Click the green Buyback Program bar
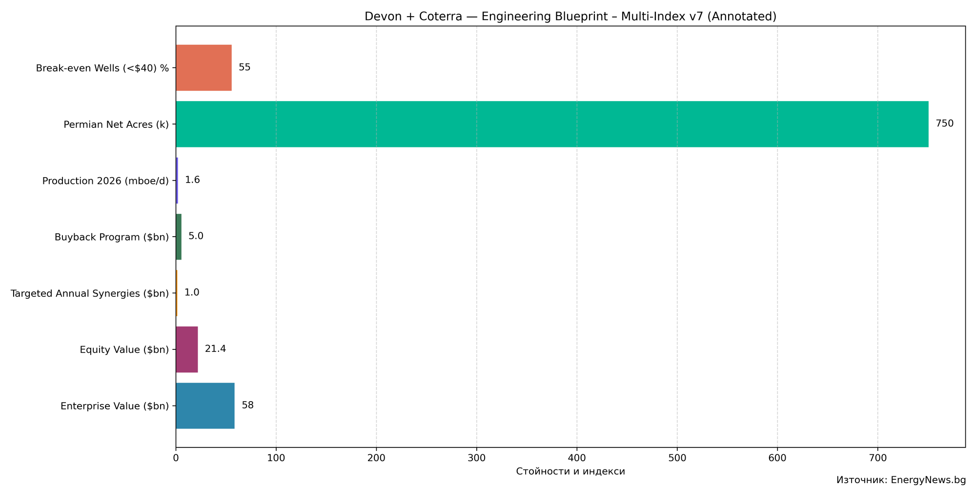 click(179, 237)
